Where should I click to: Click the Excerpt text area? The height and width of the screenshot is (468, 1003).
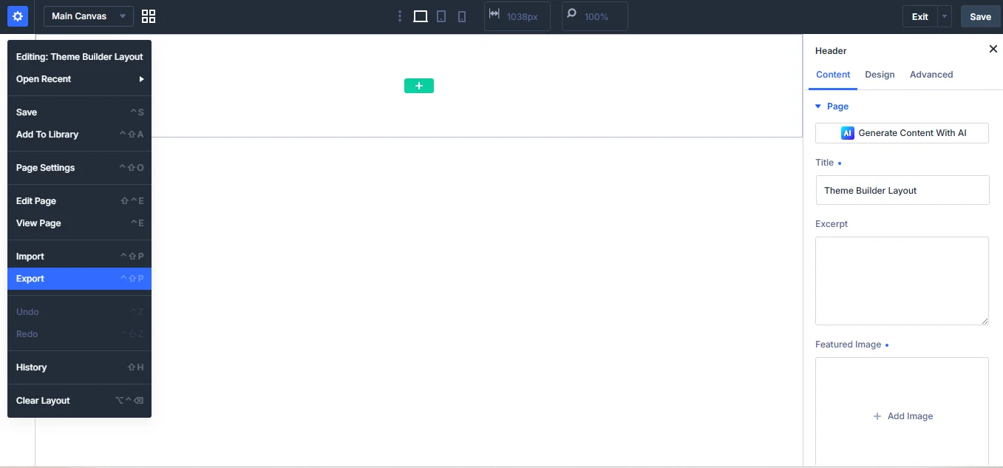pyautogui.click(x=902, y=281)
